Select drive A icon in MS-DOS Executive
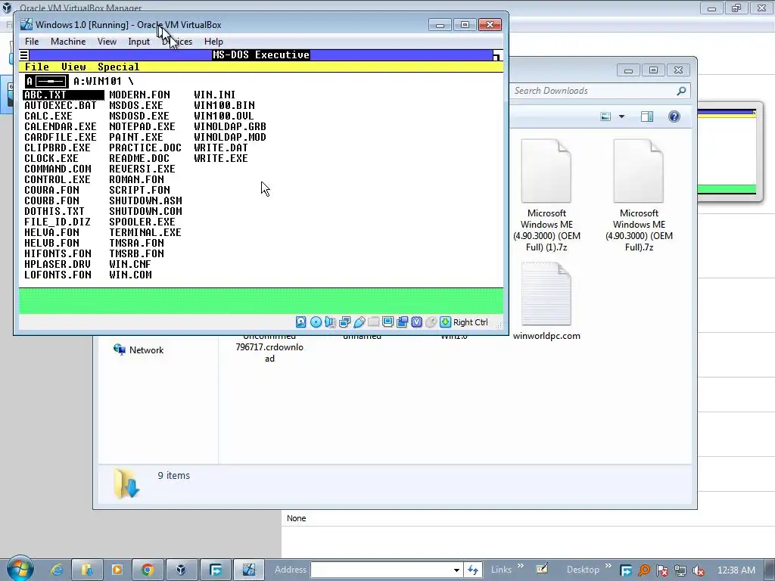Viewport: 775px width, 581px height. click(x=46, y=81)
